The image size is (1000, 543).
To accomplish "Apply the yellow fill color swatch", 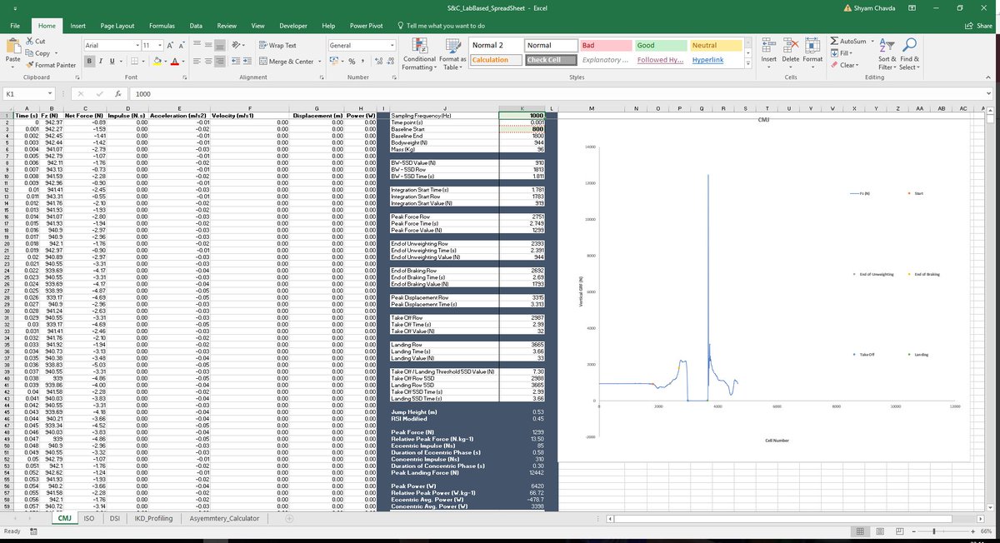I will (159, 62).
